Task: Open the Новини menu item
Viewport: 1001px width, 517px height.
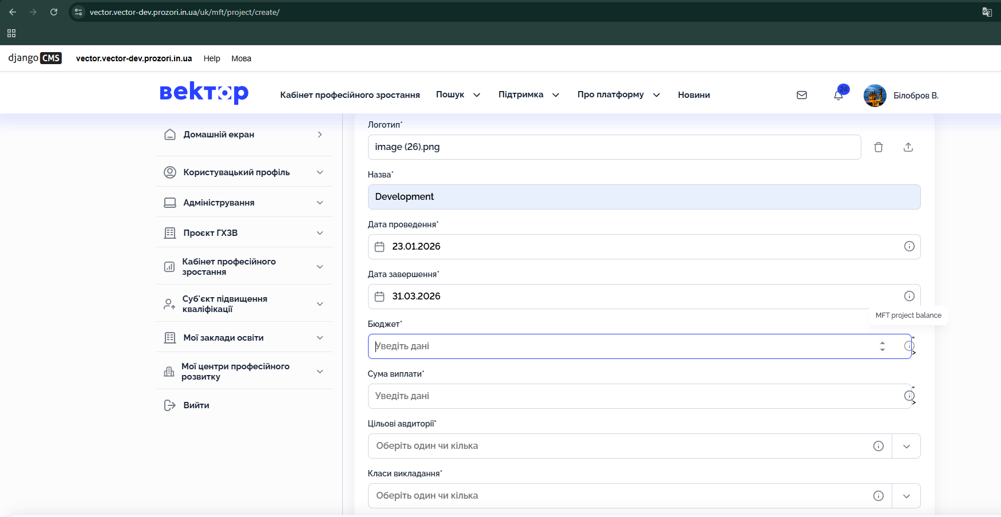Action: point(694,95)
